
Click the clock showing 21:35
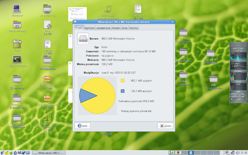(244, 153)
